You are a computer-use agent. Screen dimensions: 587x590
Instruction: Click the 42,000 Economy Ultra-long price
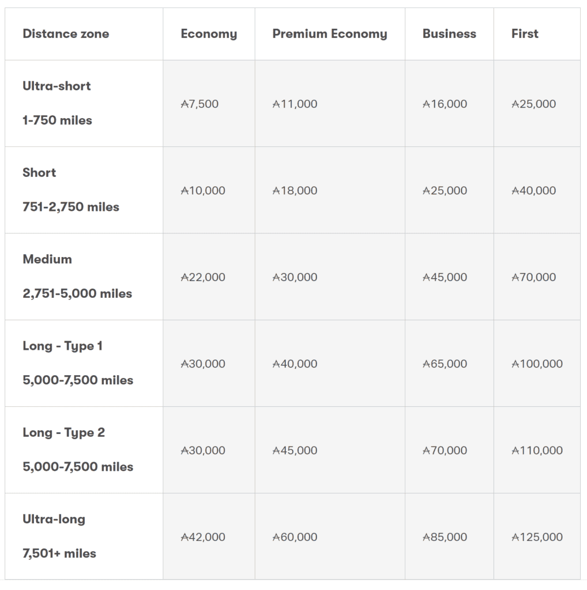(203, 537)
